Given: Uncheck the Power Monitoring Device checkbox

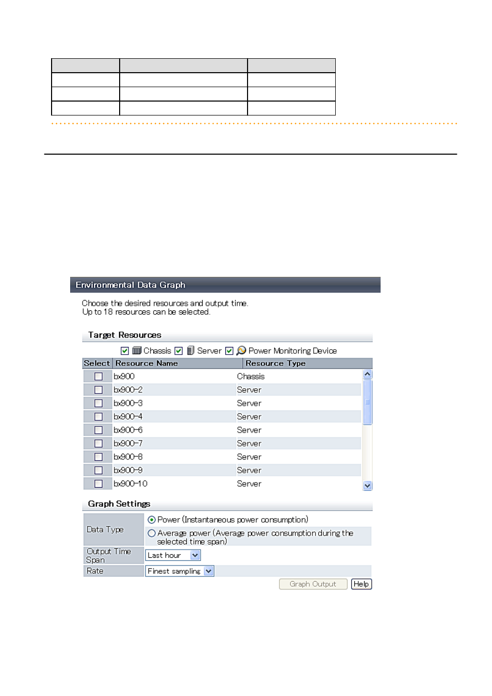Looking at the screenshot, I should coord(229,351).
